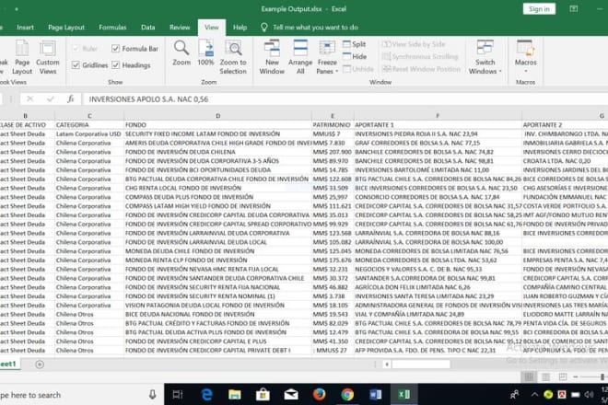Switch to the Insert ribbon tab
Screen dimensions: 608x405
tap(26, 28)
